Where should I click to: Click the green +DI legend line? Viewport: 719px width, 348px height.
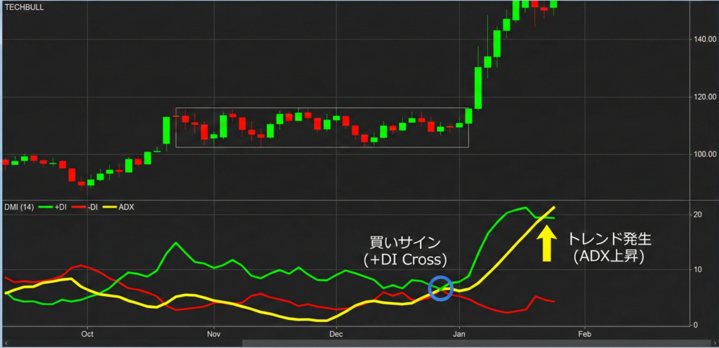(44, 207)
